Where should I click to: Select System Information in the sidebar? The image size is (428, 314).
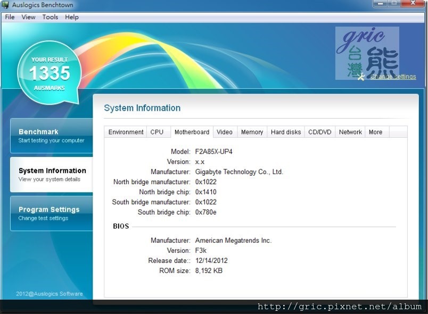(x=51, y=175)
